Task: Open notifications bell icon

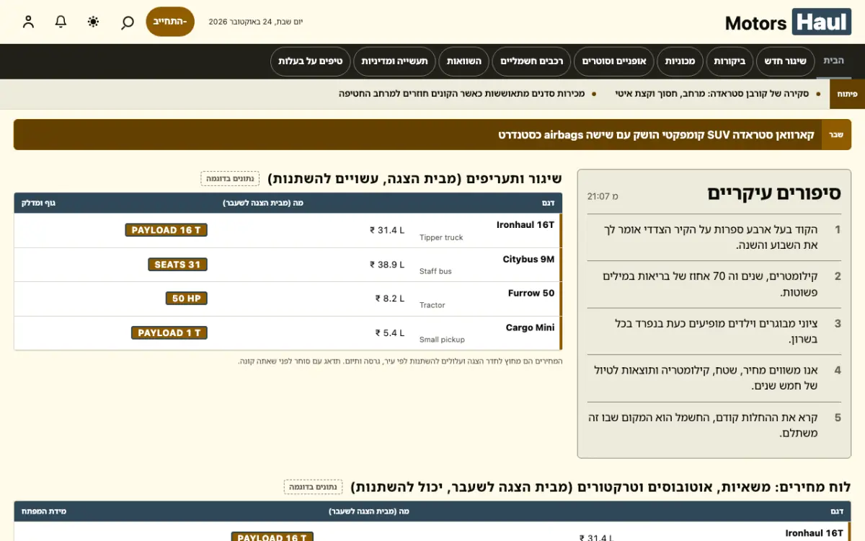Action: point(61,22)
